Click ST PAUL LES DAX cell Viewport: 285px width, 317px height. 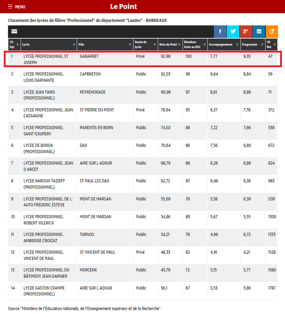94,181
